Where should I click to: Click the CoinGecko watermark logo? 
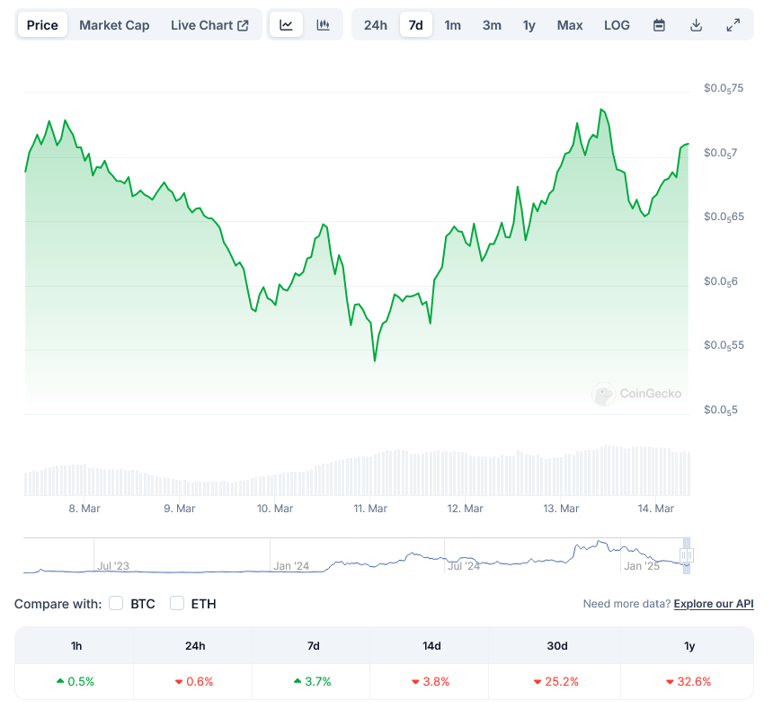click(636, 394)
